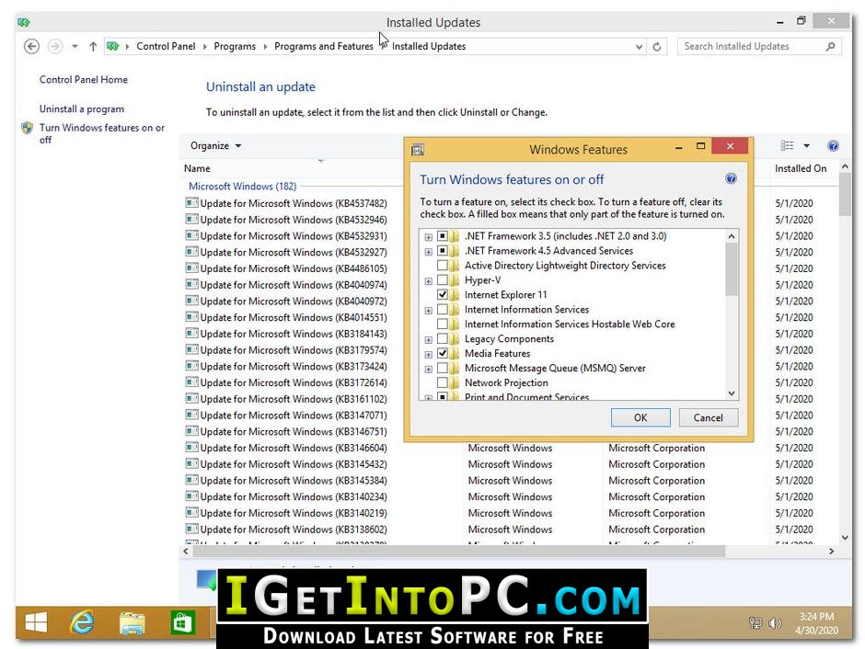
Task: Enable the Hyper-V feature checkbox
Action: coord(443,279)
